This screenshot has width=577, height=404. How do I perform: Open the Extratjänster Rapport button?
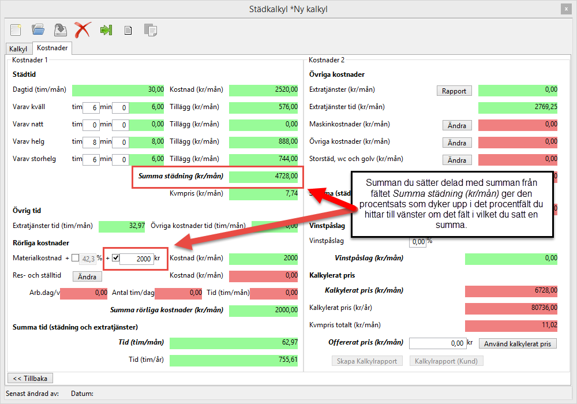click(x=454, y=91)
